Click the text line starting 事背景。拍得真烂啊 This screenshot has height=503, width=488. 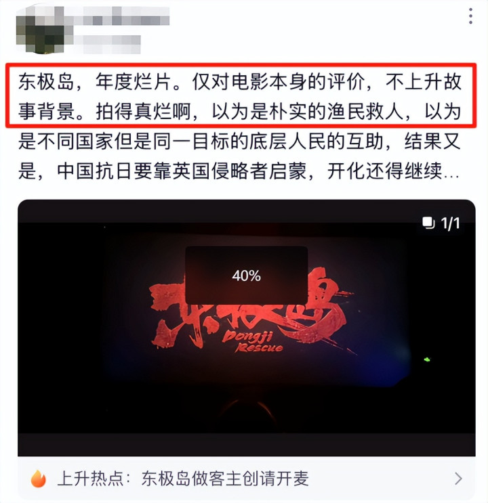[x=240, y=112]
